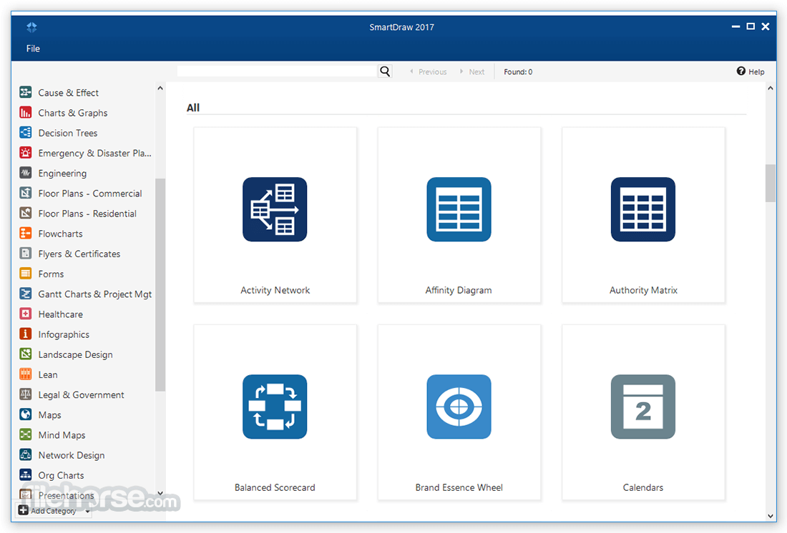The width and height of the screenshot is (787, 533).
Task: Click the Mind Maps green icon
Action: point(26,434)
